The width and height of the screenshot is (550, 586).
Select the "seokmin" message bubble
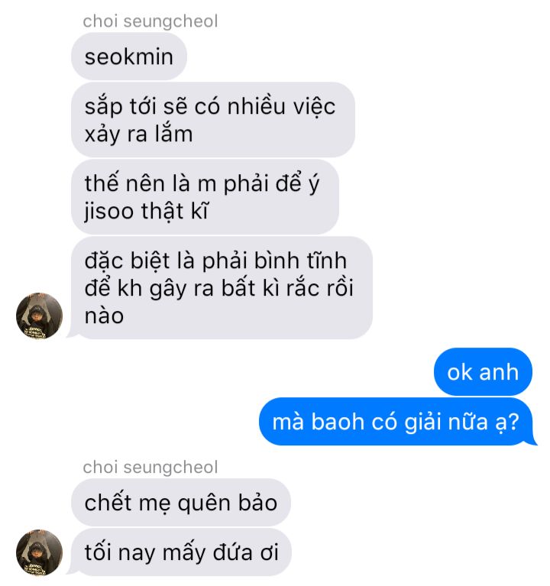pyautogui.click(x=129, y=57)
